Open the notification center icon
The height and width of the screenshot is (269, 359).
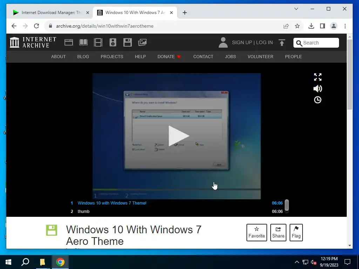347,262
